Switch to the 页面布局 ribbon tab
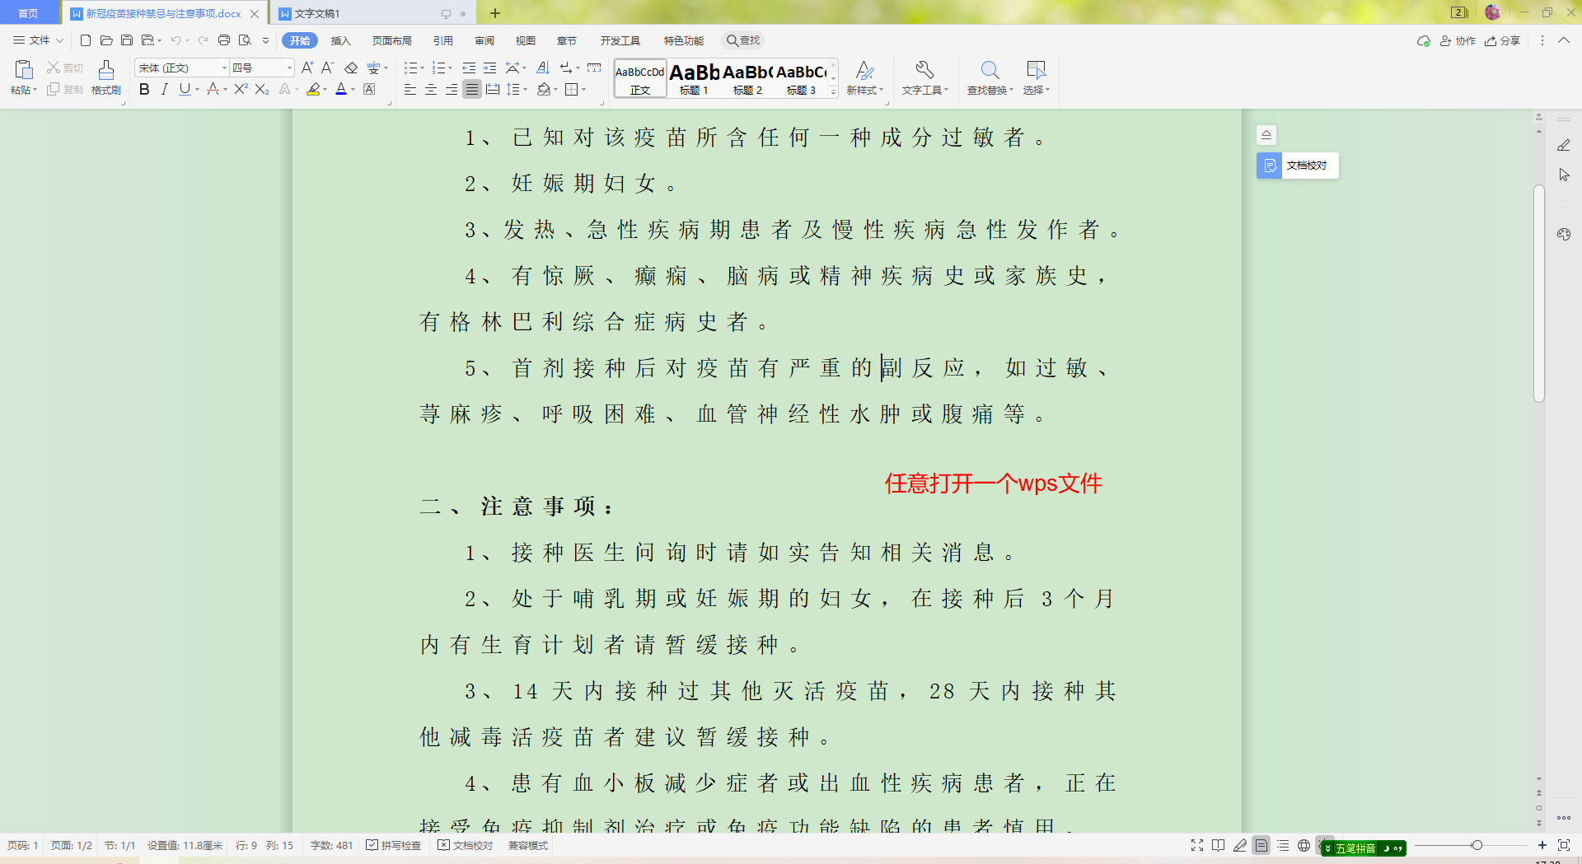Screen dimensions: 1582x864 coord(391,40)
